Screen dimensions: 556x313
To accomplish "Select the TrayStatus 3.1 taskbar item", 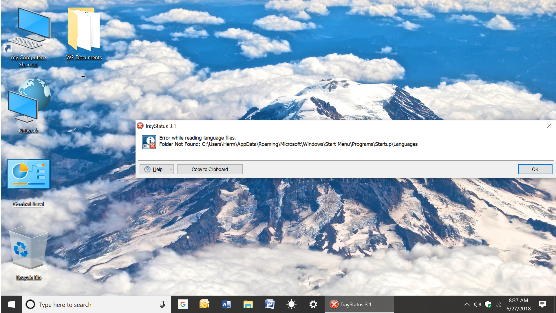I will tap(359, 304).
